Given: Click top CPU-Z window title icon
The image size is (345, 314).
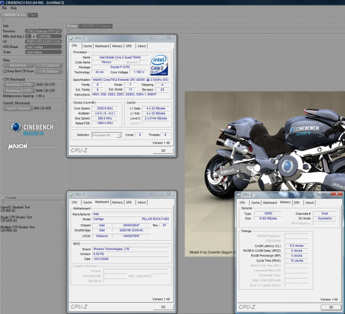Looking at the screenshot, I should (71, 38).
